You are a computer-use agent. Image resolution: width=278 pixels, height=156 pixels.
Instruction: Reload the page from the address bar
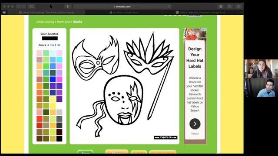tap(169, 6)
